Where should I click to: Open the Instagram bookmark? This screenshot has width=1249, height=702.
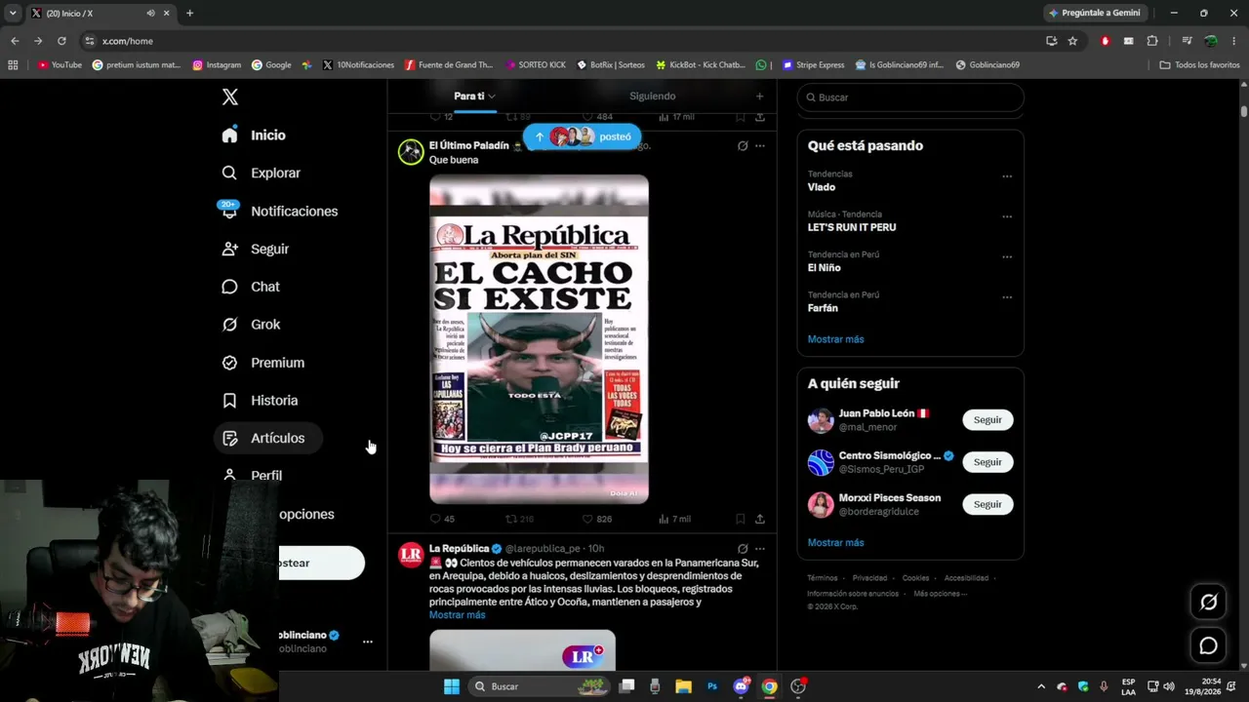(x=217, y=65)
